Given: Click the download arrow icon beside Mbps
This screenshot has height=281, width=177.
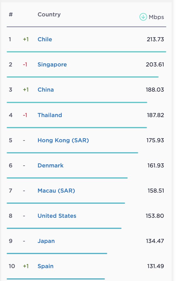Looking at the screenshot, I should pos(143,17).
